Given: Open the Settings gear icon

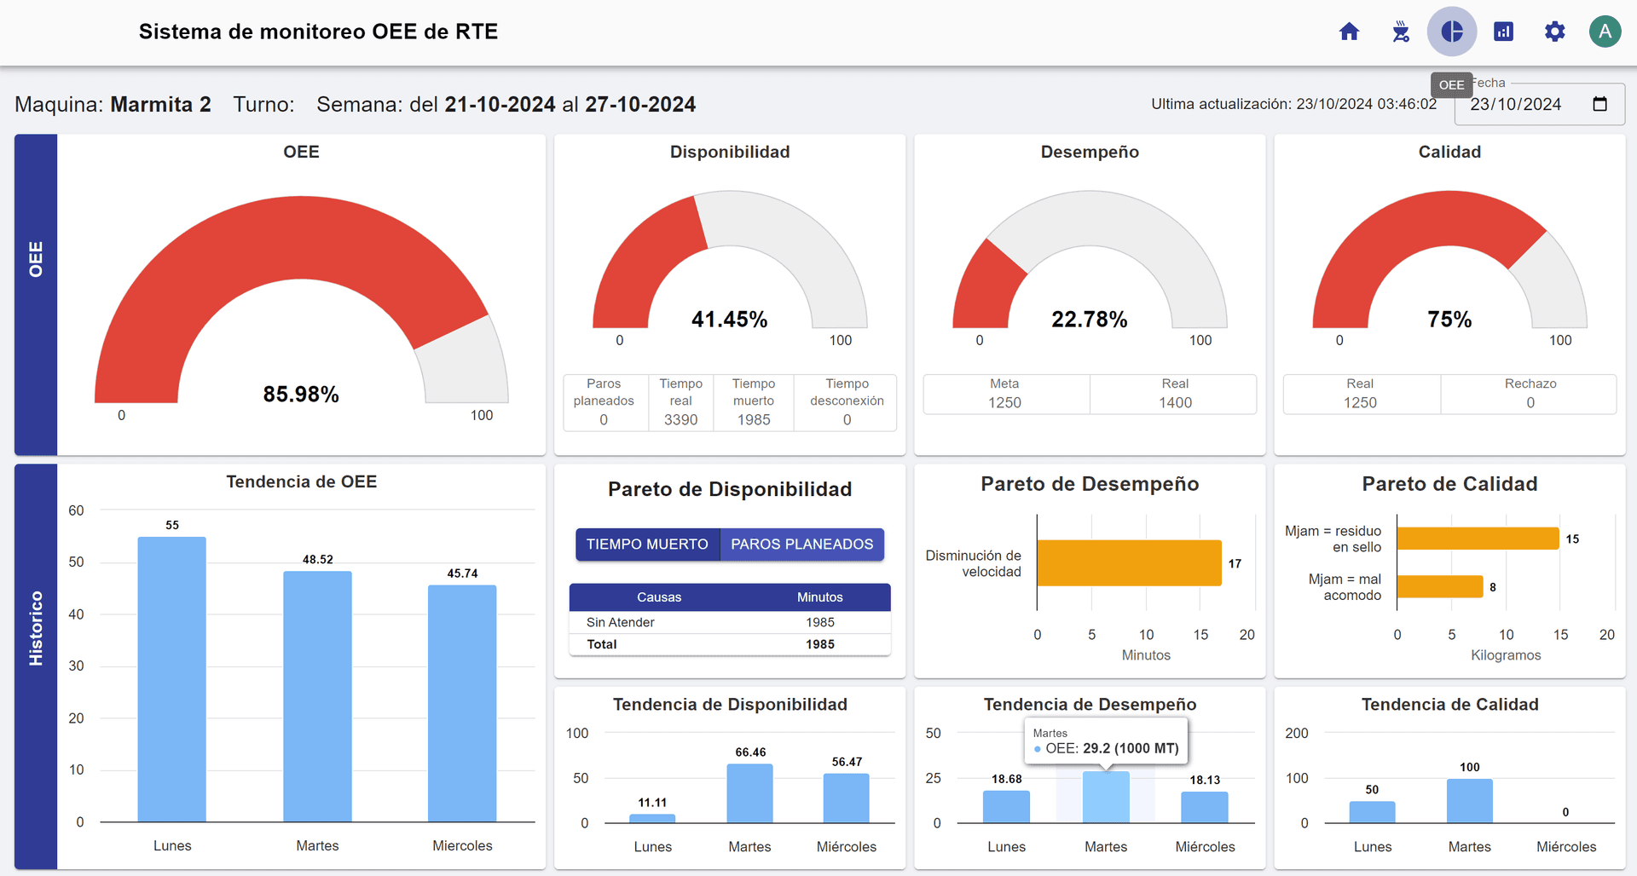Looking at the screenshot, I should tap(1554, 31).
